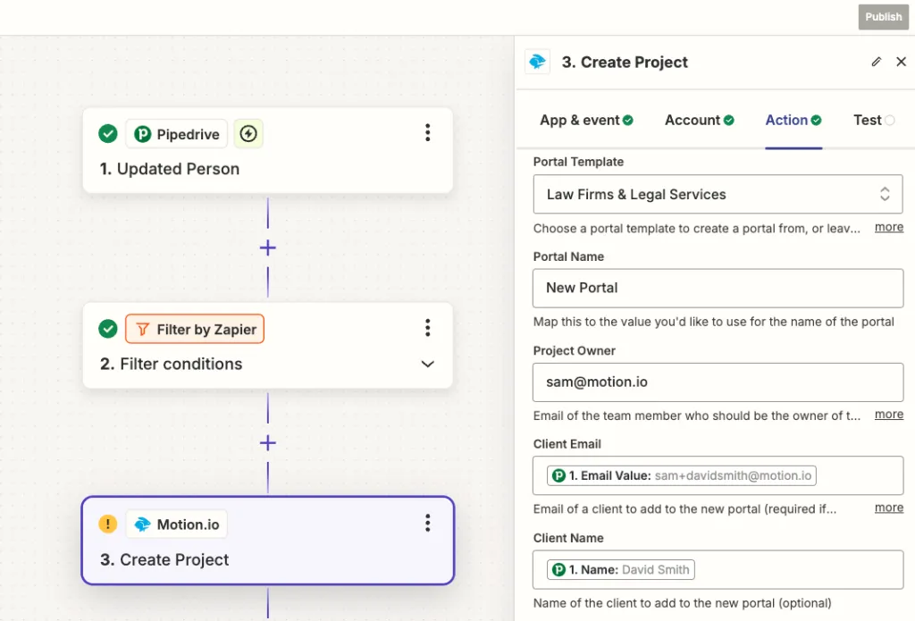The width and height of the screenshot is (915, 621).
Task: Open Pipedrive step three-dot menu
Action: [428, 133]
